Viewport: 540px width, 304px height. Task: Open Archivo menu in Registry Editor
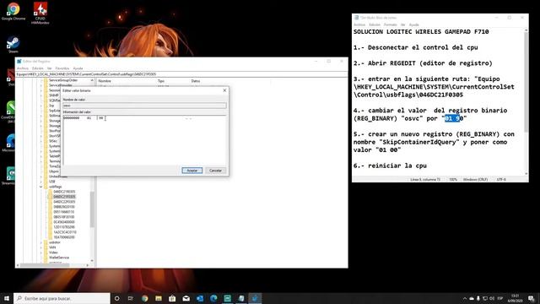pyautogui.click(x=23, y=68)
